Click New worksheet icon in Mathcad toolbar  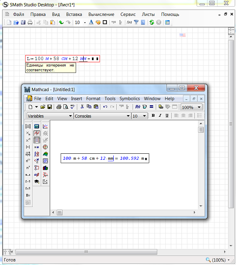tap(30, 107)
